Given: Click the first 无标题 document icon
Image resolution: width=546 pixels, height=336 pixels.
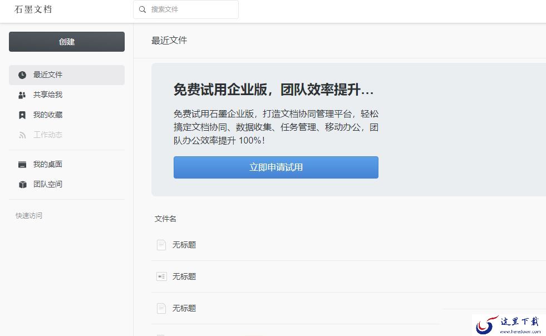Looking at the screenshot, I should 161,245.
